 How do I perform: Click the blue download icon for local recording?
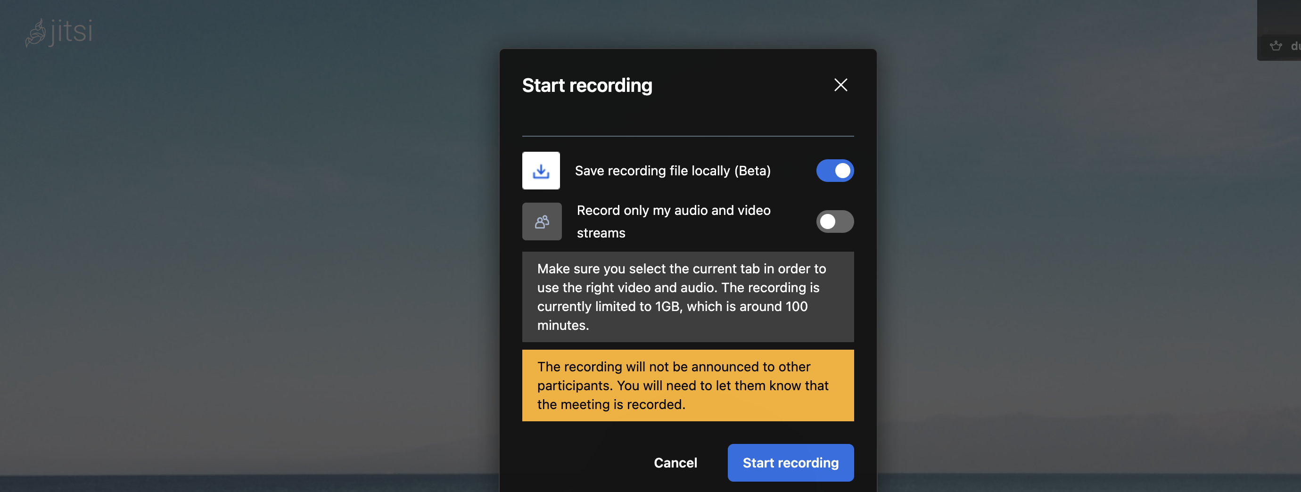[x=541, y=170]
